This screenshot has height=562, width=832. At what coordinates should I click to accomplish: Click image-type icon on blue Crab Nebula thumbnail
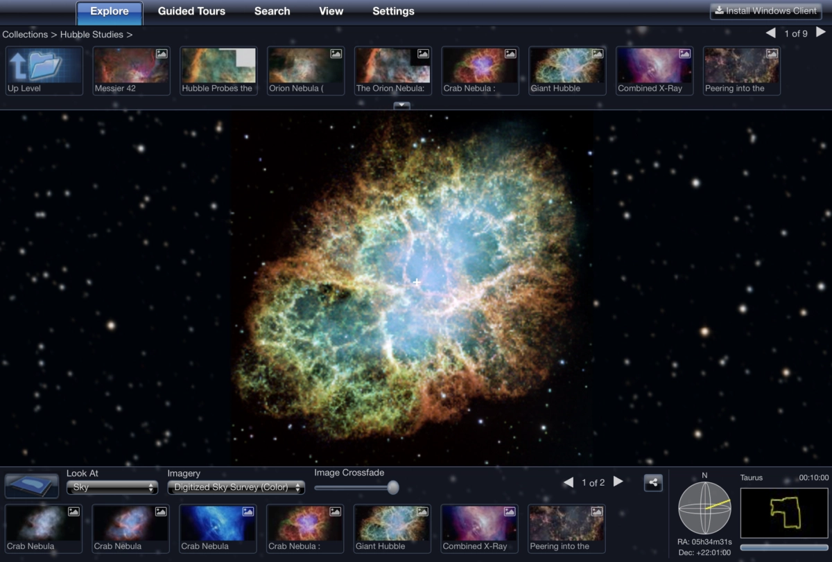point(248,511)
